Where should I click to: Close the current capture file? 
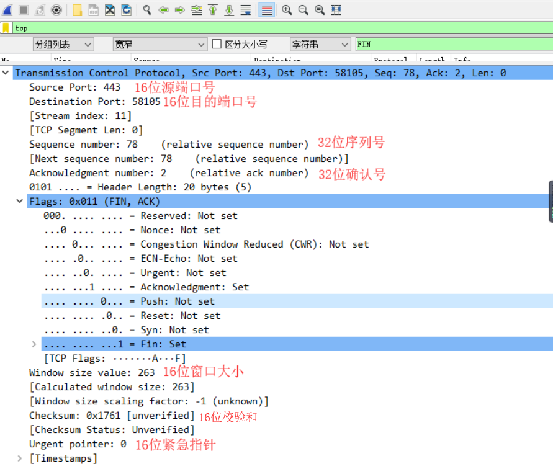point(110,10)
